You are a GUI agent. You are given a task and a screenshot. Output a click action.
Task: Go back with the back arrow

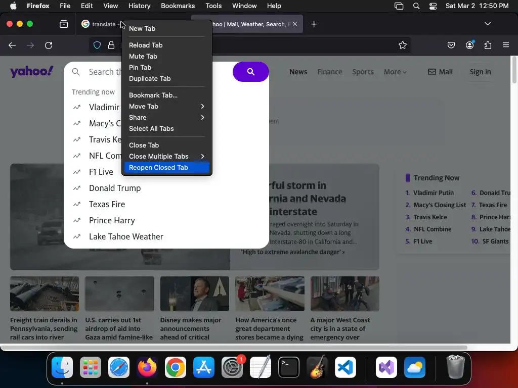(12, 45)
